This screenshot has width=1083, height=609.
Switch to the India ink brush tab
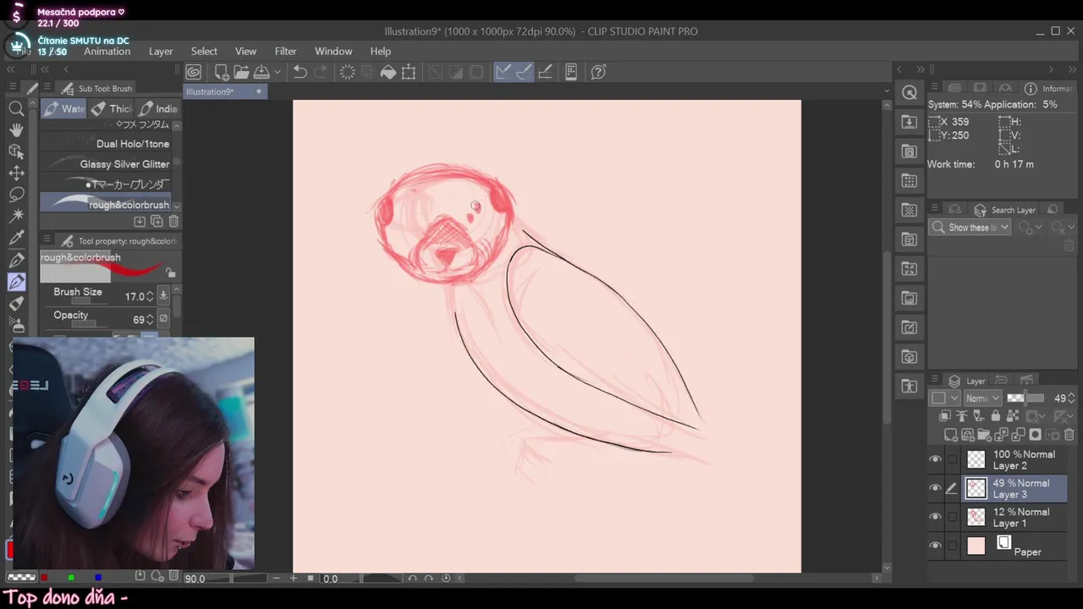[157, 108]
